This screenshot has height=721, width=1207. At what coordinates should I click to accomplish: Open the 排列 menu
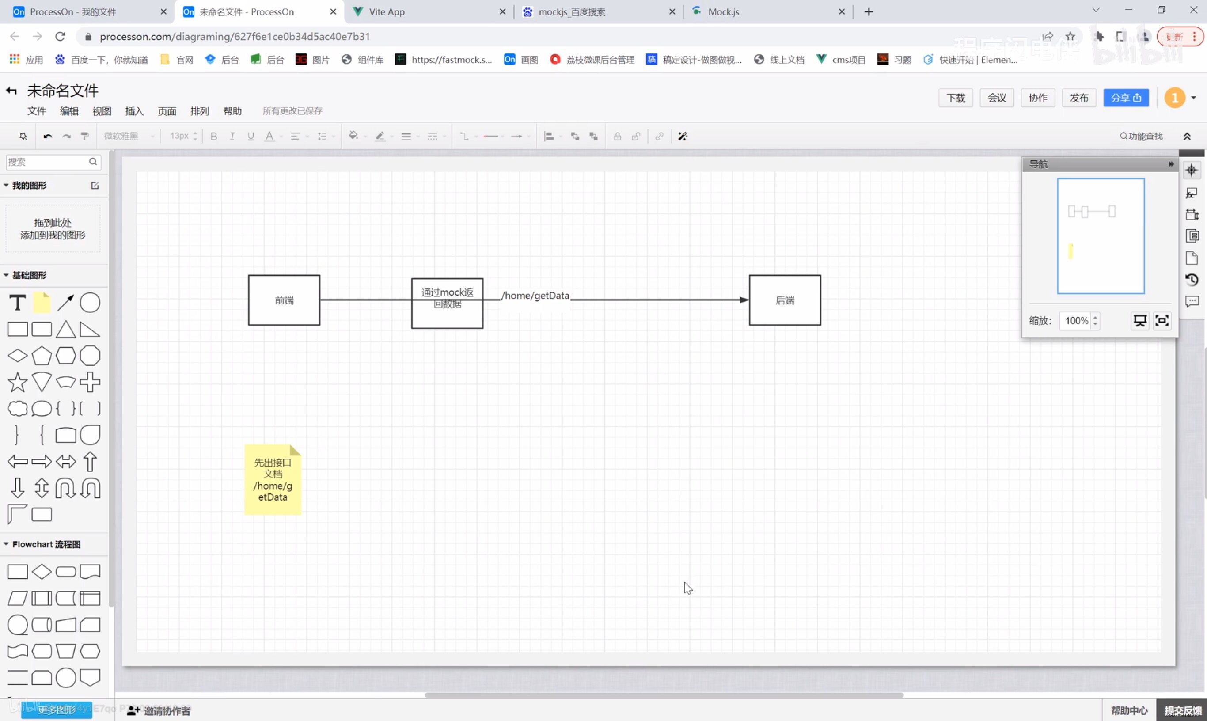pos(199,111)
